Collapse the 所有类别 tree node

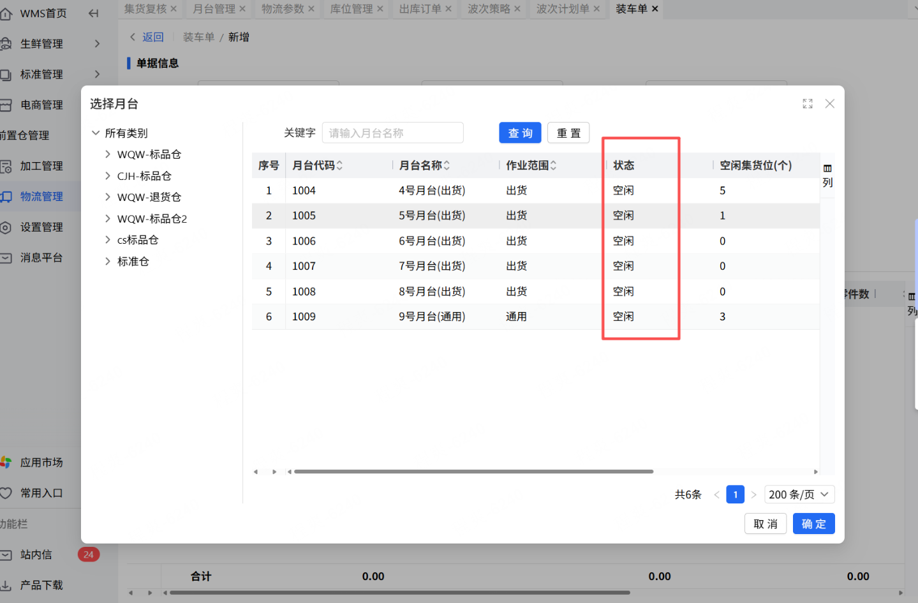(x=96, y=133)
